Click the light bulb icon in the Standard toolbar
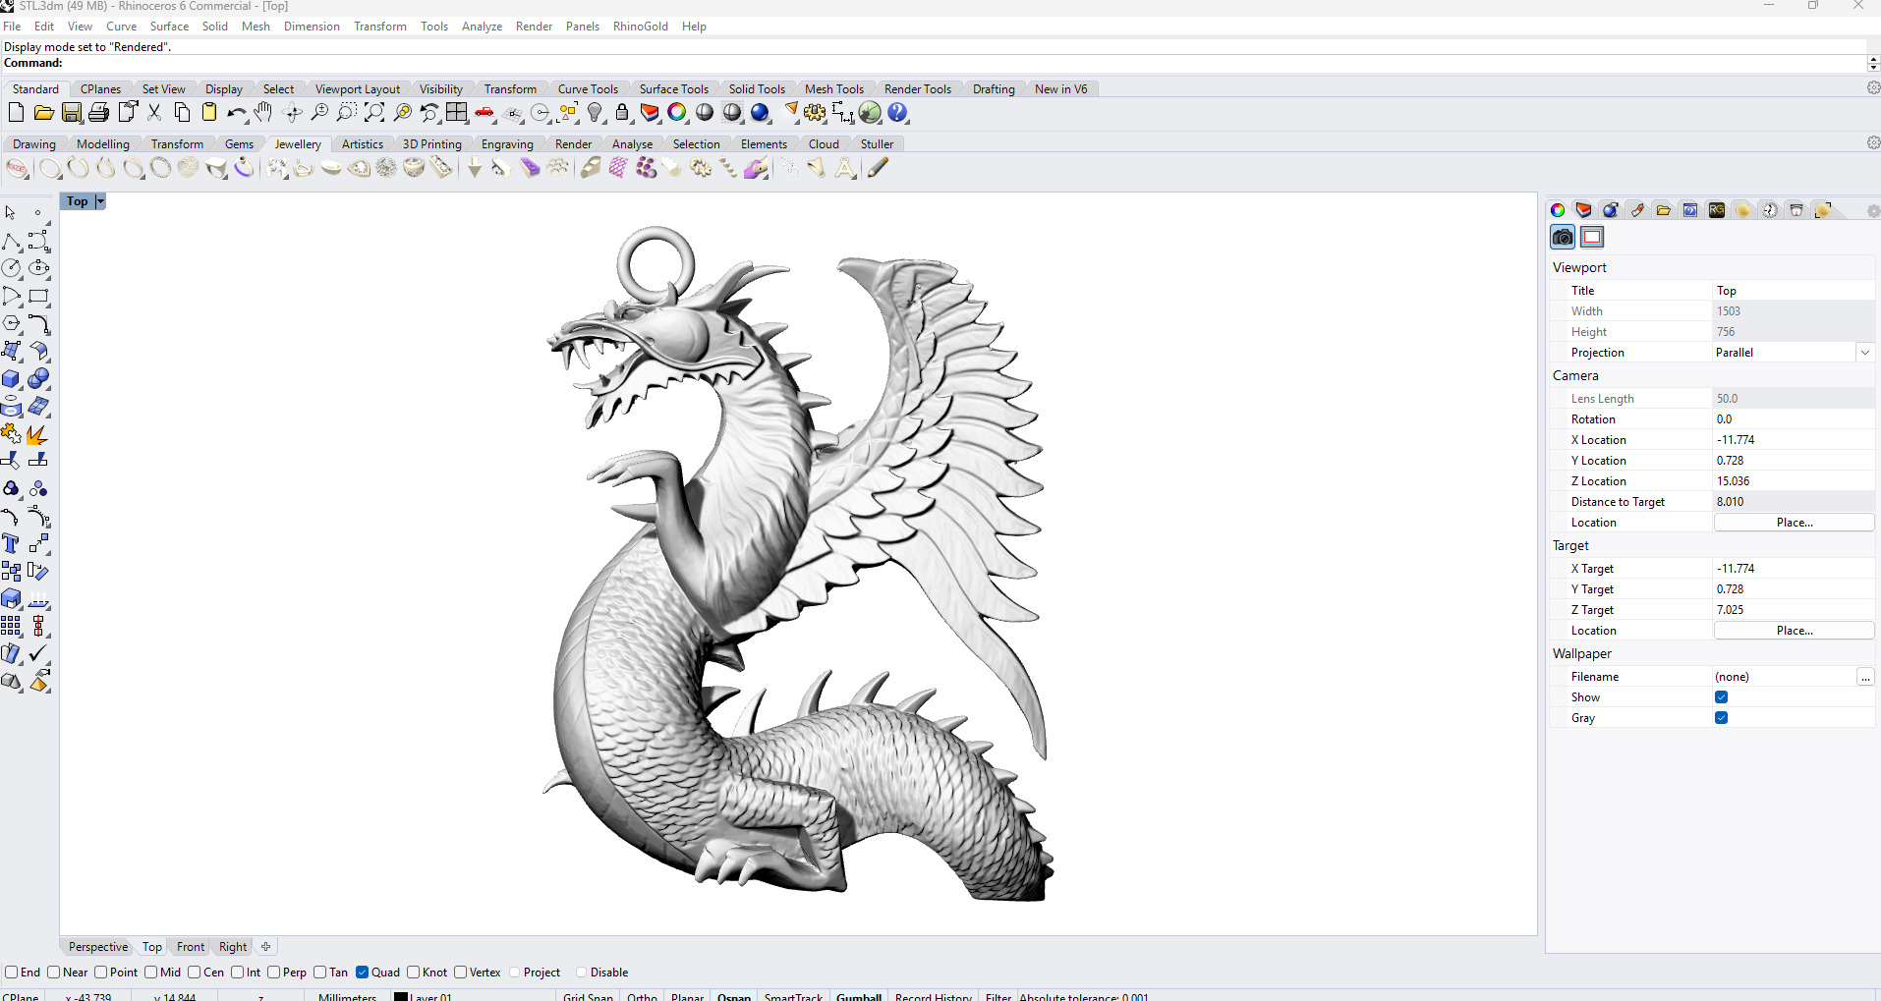1881x1001 pixels. click(x=596, y=113)
